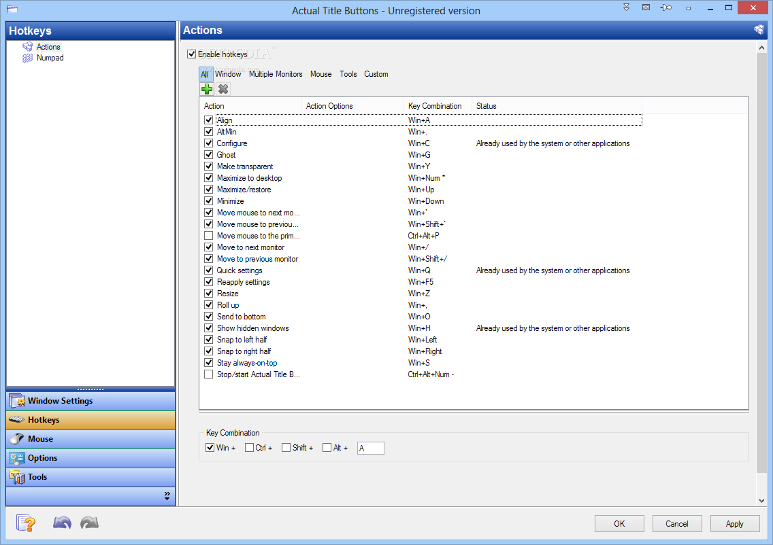Select the Make transparent row
Screen dimensions: 773x545
tap(423, 166)
